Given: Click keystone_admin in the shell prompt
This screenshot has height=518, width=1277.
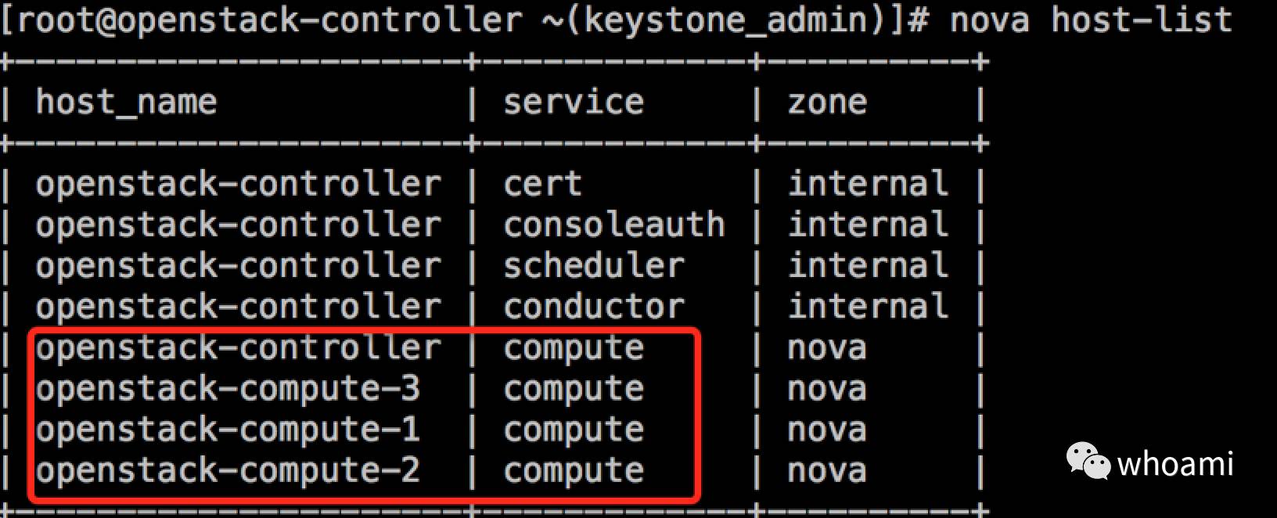Looking at the screenshot, I should coord(726,20).
